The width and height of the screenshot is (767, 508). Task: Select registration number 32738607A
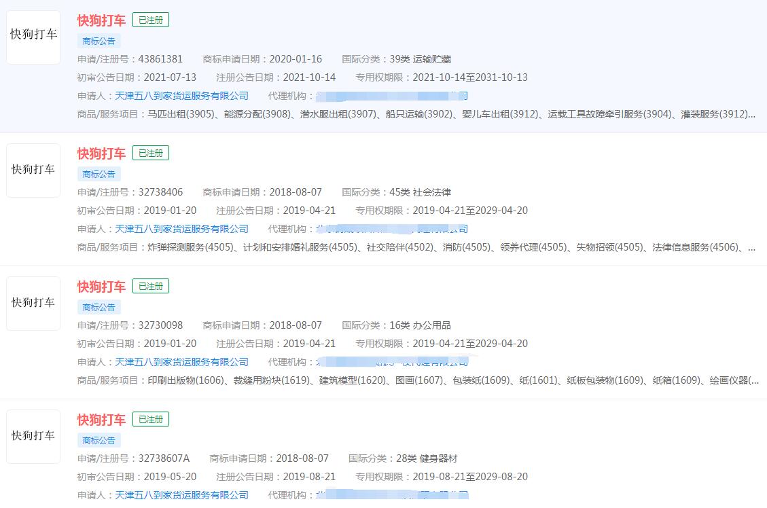[164, 458]
